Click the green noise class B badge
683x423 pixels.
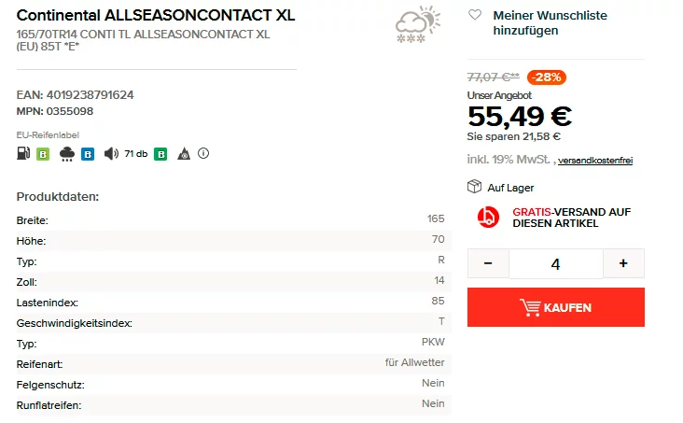(160, 154)
